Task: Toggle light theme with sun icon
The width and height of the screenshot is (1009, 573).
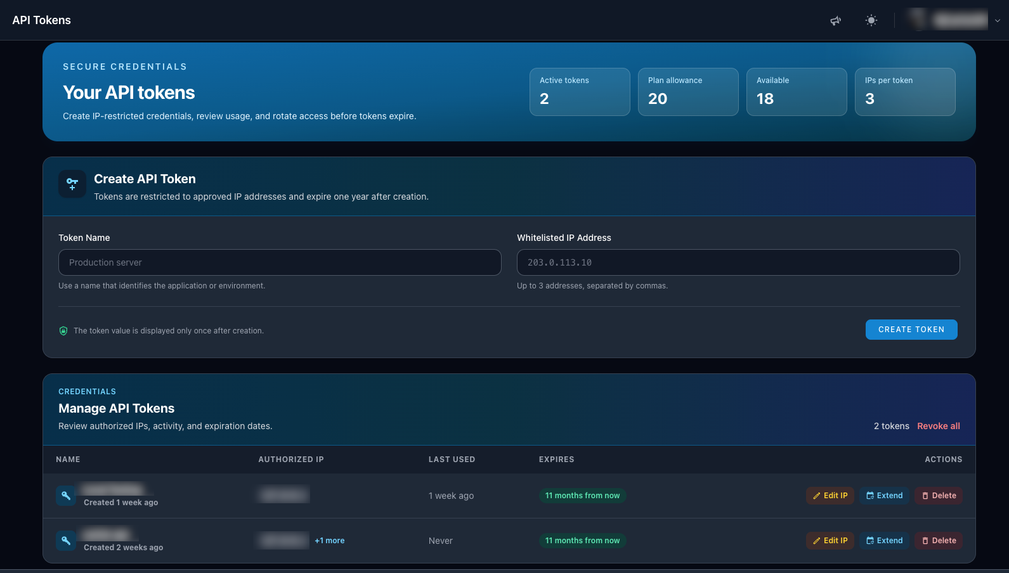Action: click(x=871, y=20)
